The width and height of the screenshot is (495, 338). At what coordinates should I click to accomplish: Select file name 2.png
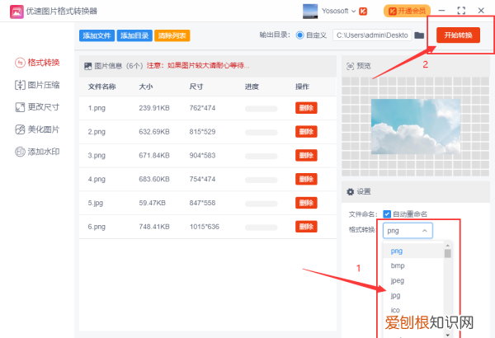97,132
